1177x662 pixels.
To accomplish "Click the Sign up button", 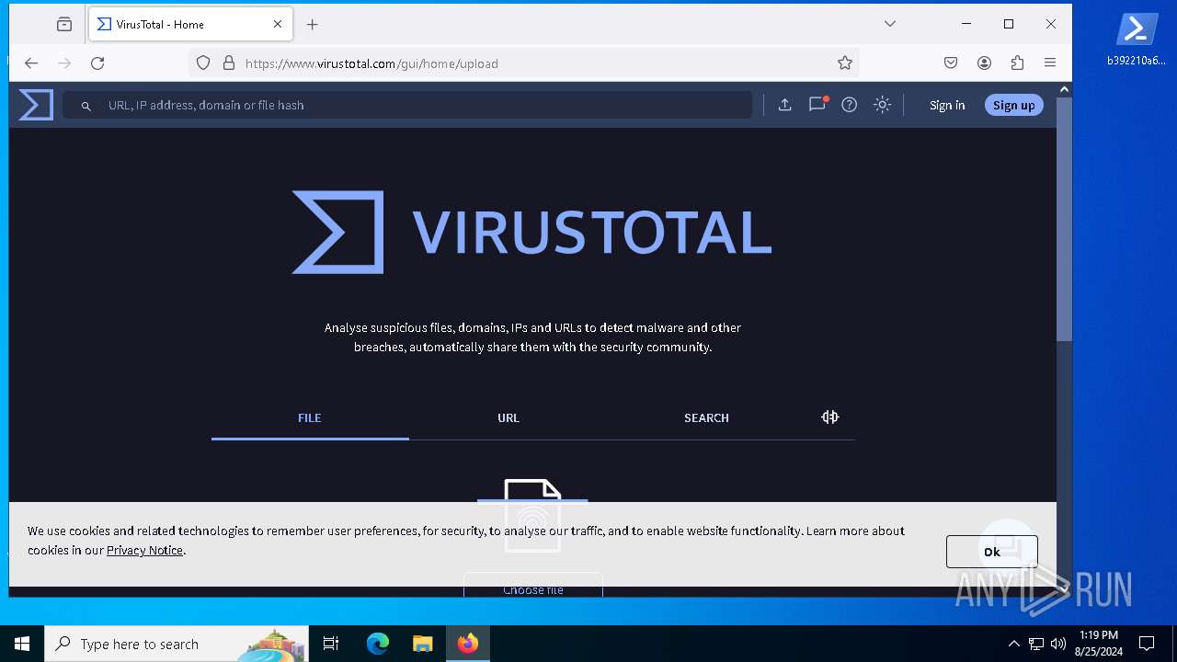I will pos(1014,105).
